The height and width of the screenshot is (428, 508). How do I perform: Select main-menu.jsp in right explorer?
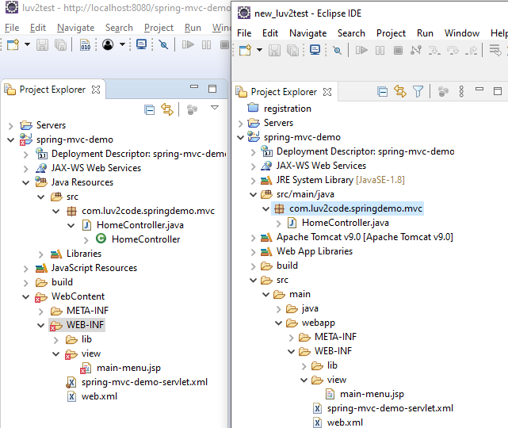pos(372,394)
